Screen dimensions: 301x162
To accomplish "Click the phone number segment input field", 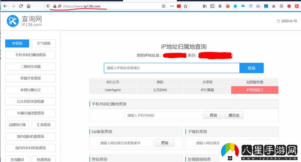I will point(163,115).
